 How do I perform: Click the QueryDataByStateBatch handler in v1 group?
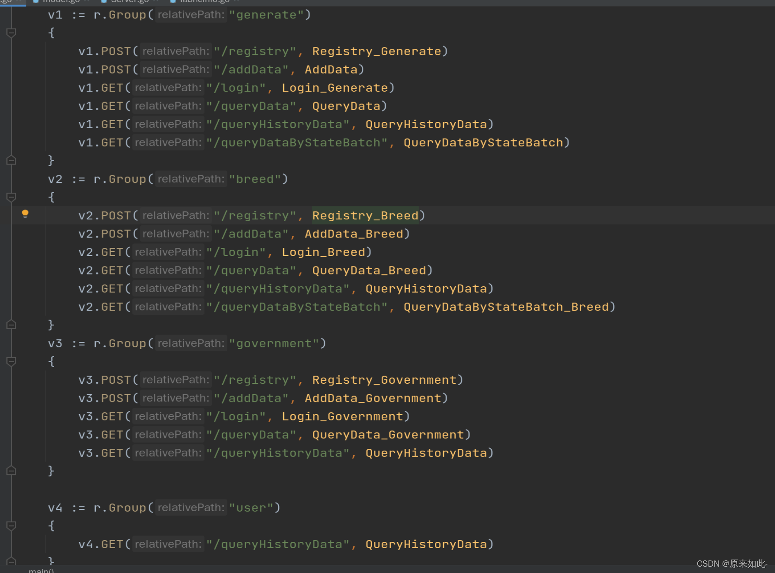tap(483, 143)
